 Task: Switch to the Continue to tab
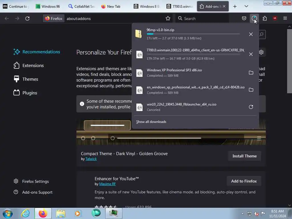point(16,6)
